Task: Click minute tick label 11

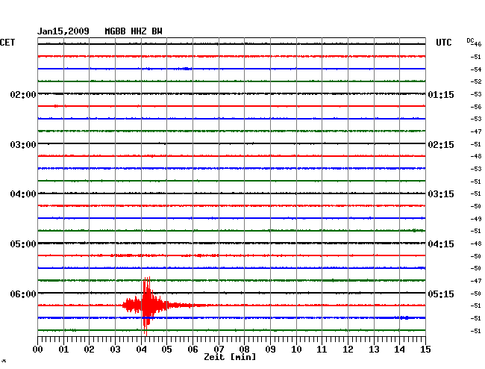Action: coord(322,349)
